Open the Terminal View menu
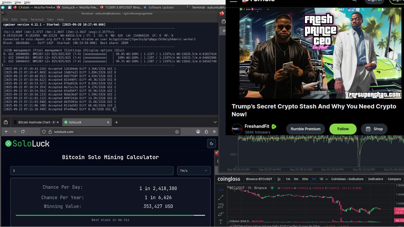The height and width of the screenshot is (227, 404). click(x=24, y=20)
